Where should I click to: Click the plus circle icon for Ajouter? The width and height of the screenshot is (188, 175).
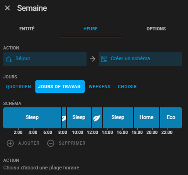[10, 143]
